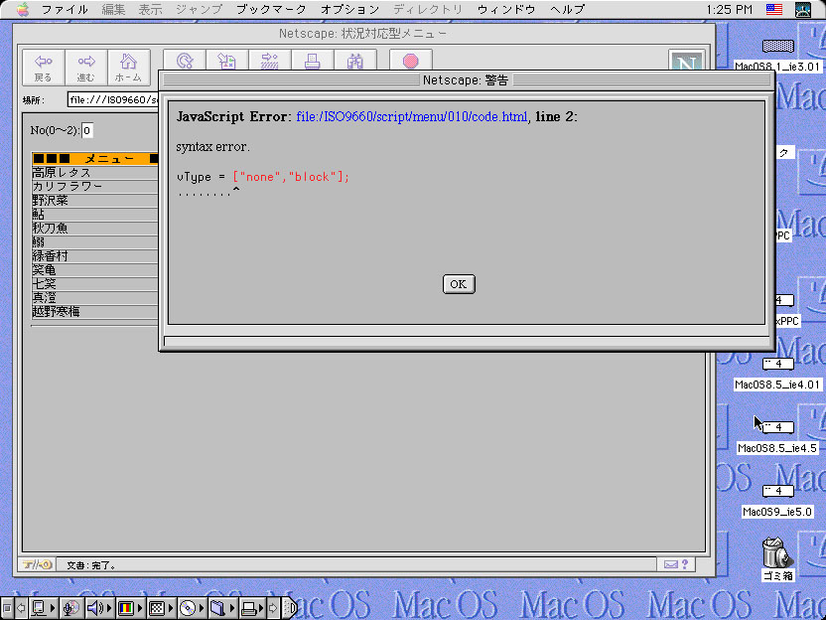This screenshot has width=826, height=620.
Task: Click the Load Images toolbar icon
Action: pyautogui.click(x=227, y=62)
